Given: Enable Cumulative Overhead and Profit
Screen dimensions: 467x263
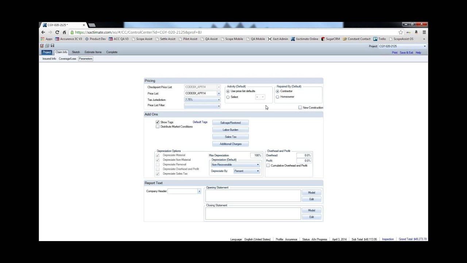Looking at the screenshot, I should 268,165.
